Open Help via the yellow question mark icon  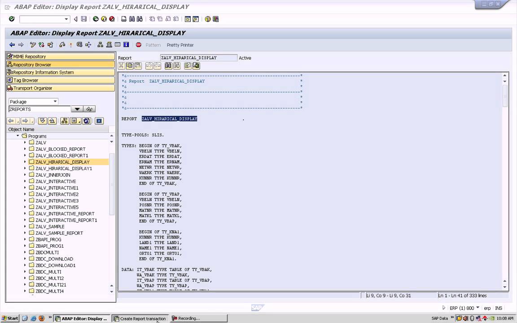[208, 19]
